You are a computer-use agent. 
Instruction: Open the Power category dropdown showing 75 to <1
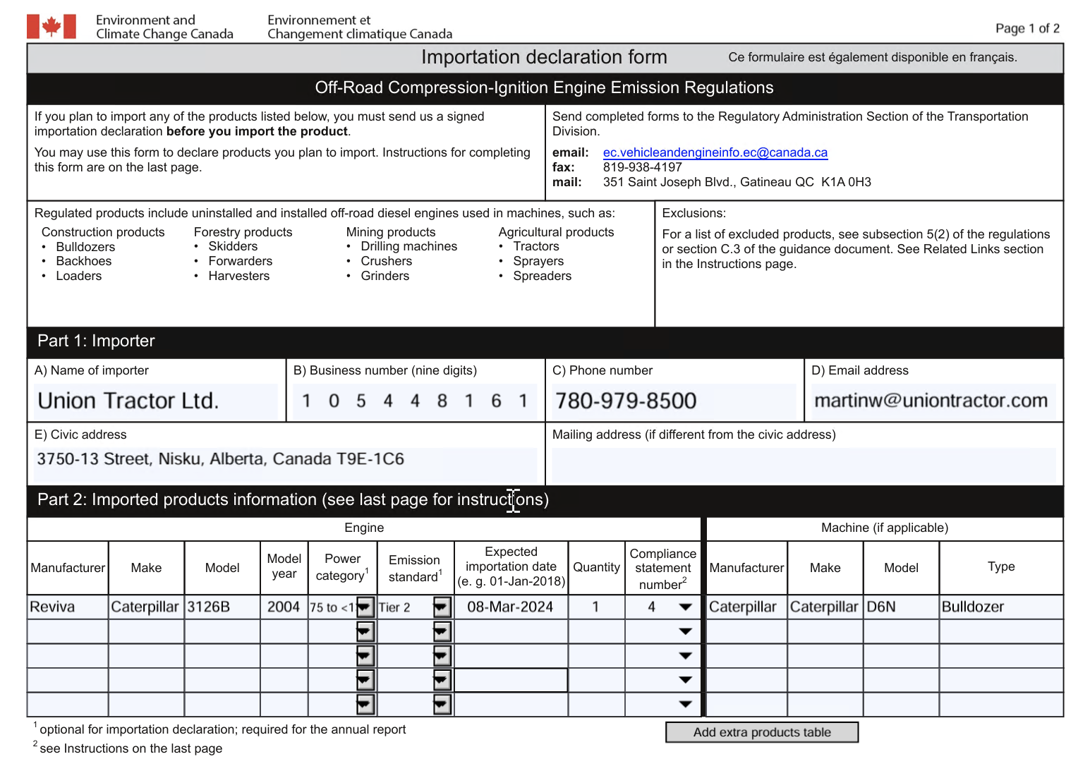click(x=365, y=607)
